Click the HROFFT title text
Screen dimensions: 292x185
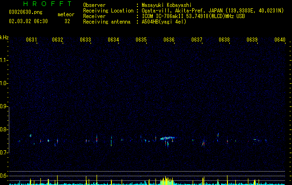48,4
